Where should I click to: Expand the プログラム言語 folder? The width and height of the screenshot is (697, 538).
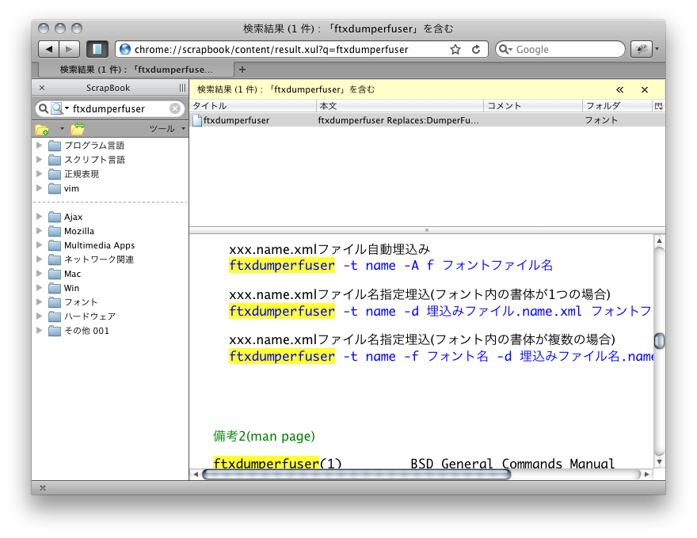pyautogui.click(x=39, y=146)
